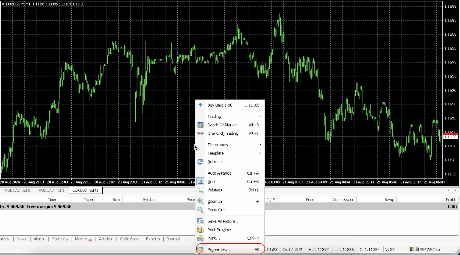Open the News terminal tab

[21, 239]
